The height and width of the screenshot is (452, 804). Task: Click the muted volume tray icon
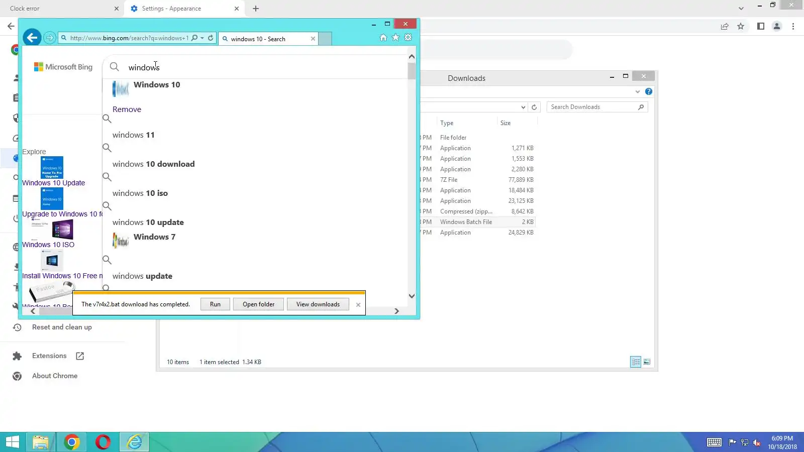tap(757, 442)
